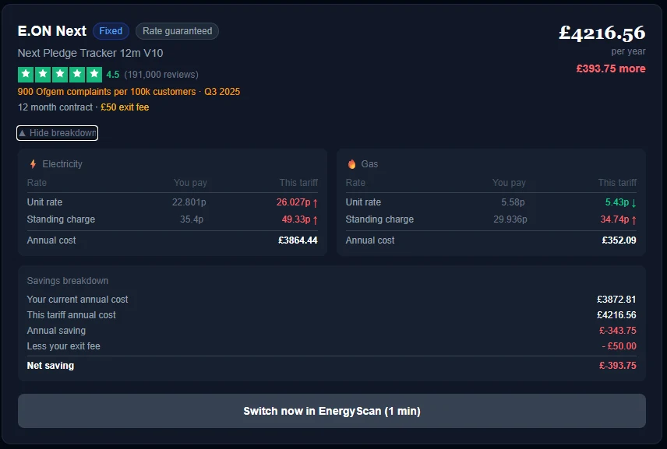Viewport: 667px width, 449px height.
Task: Click the Net saving value £-393.75
Action: tap(618, 366)
